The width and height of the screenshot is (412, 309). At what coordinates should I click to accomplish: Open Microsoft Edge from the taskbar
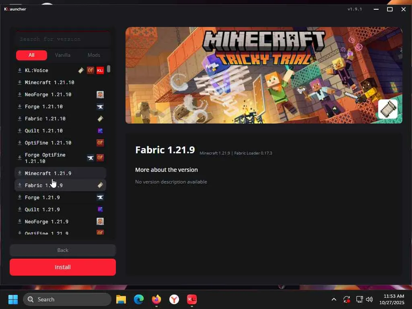click(x=139, y=299)
